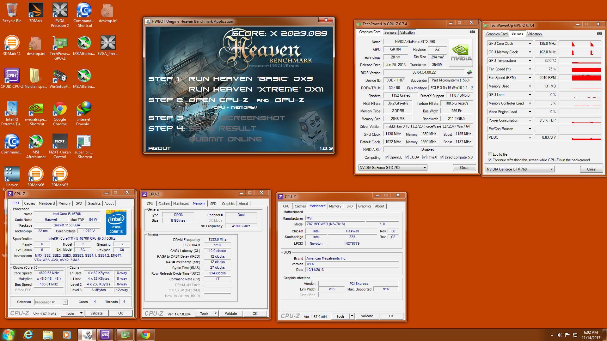Launch the Google Chrome desktop shortcut
607x341 pixels.
coord(60,113)
